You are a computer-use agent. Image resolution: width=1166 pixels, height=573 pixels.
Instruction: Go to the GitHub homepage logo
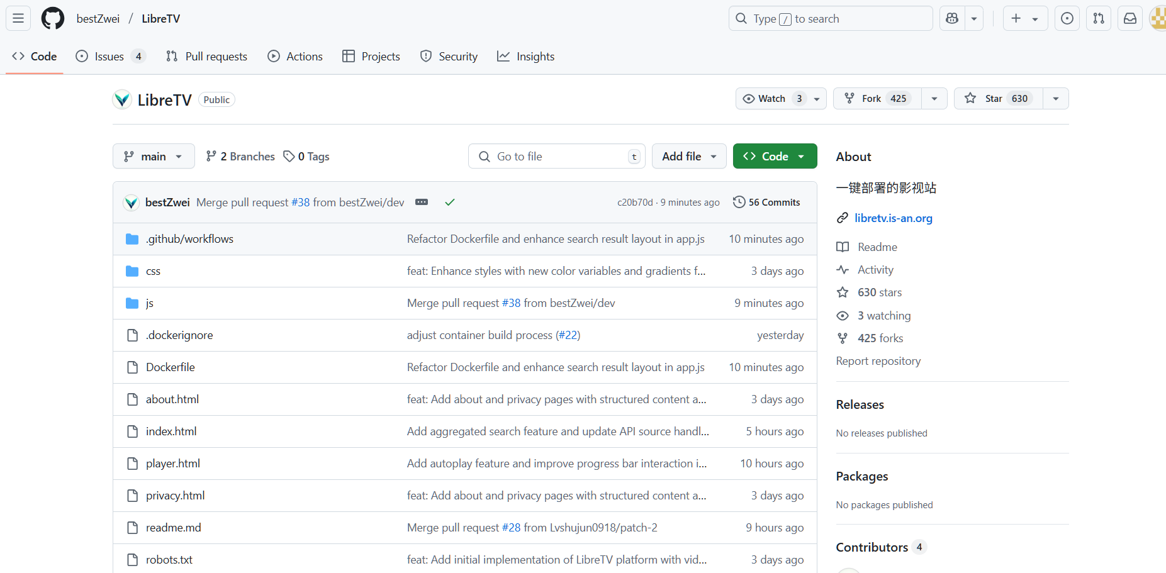coord(53,19)
